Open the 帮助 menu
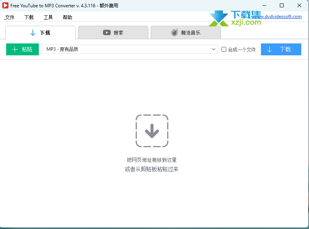Screen dimensions: 309x229 pos(67,17)
